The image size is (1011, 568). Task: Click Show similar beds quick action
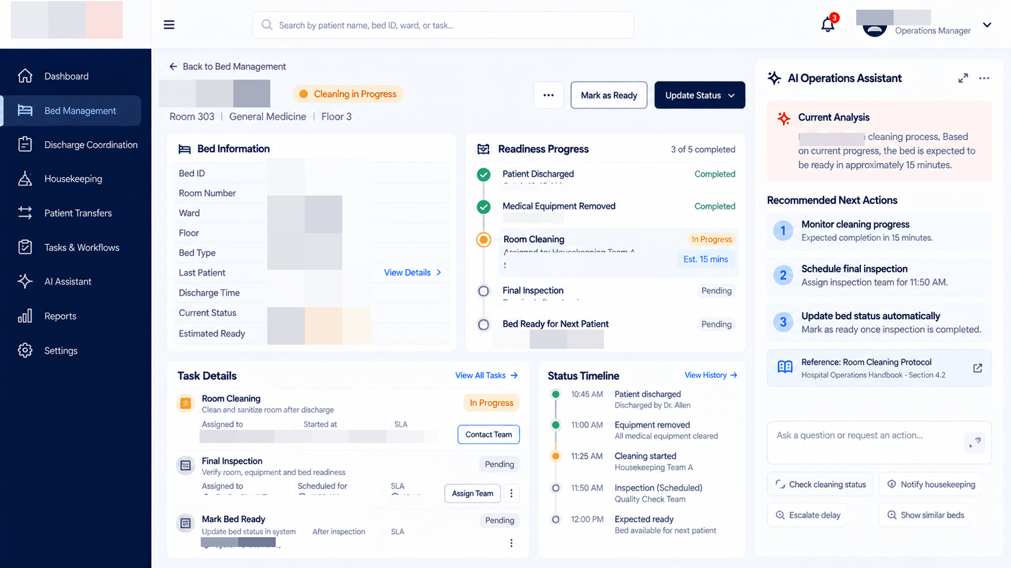(925, 515)
